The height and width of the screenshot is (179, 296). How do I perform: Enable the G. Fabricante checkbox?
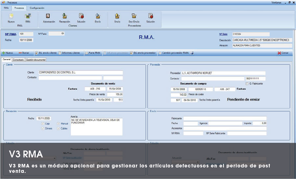coord(247,83)
